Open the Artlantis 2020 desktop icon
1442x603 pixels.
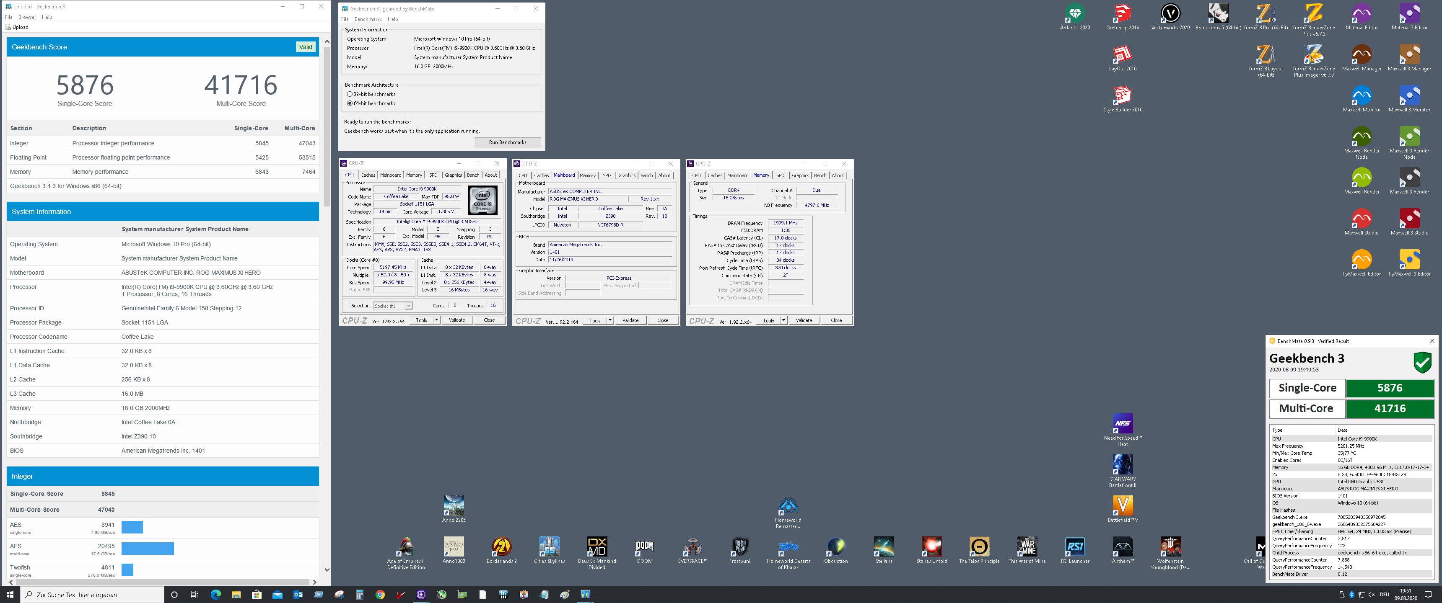click(1075, 17)
